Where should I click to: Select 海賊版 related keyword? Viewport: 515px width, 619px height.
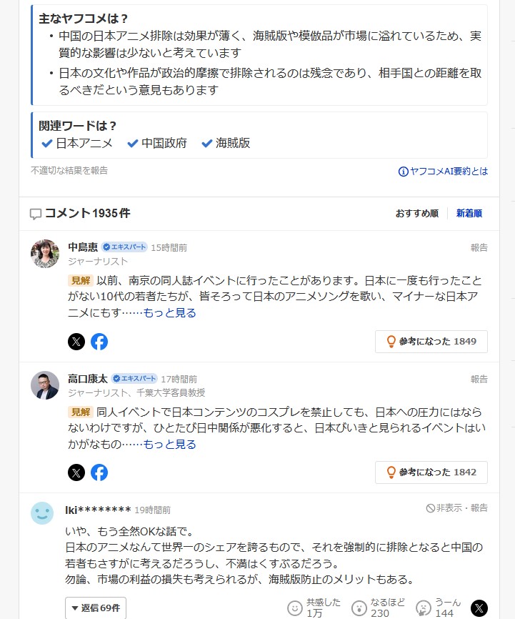pos(226,143)
